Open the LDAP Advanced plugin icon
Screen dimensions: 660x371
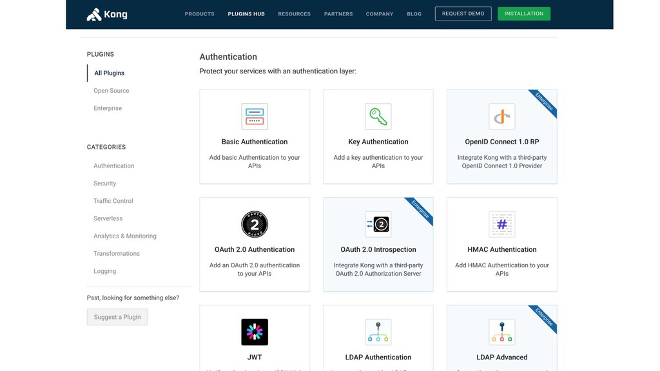click(501, 332)
